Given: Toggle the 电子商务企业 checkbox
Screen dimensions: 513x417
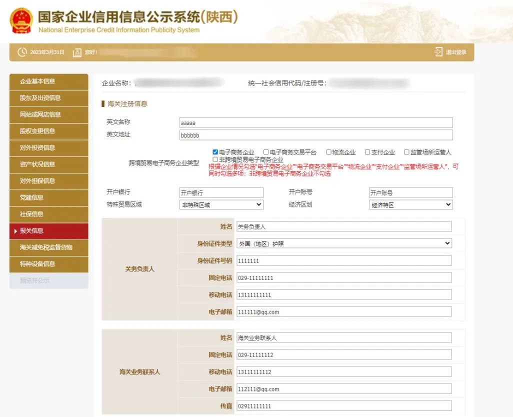Looking at the screenshot, I should 215,152.
